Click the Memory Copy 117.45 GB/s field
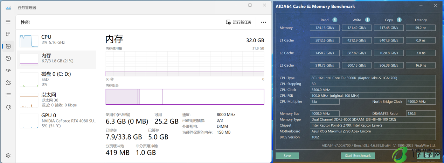 (389, 28)
